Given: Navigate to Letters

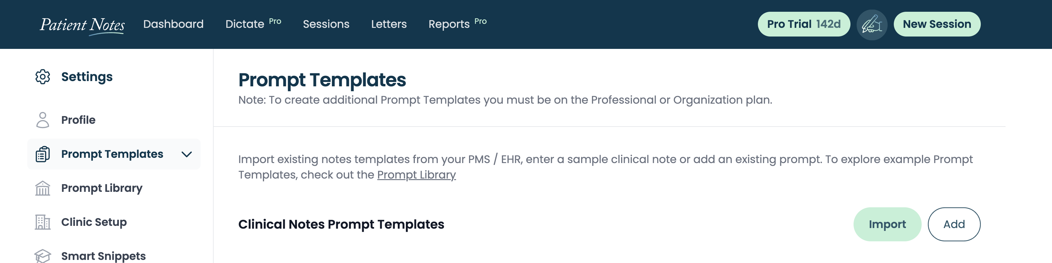Looking at the screenshot, I should (389, 24).
